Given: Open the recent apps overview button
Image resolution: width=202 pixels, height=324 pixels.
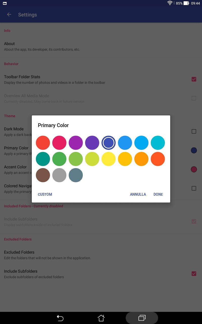Looking at the screenshot, I should (142, 318).
